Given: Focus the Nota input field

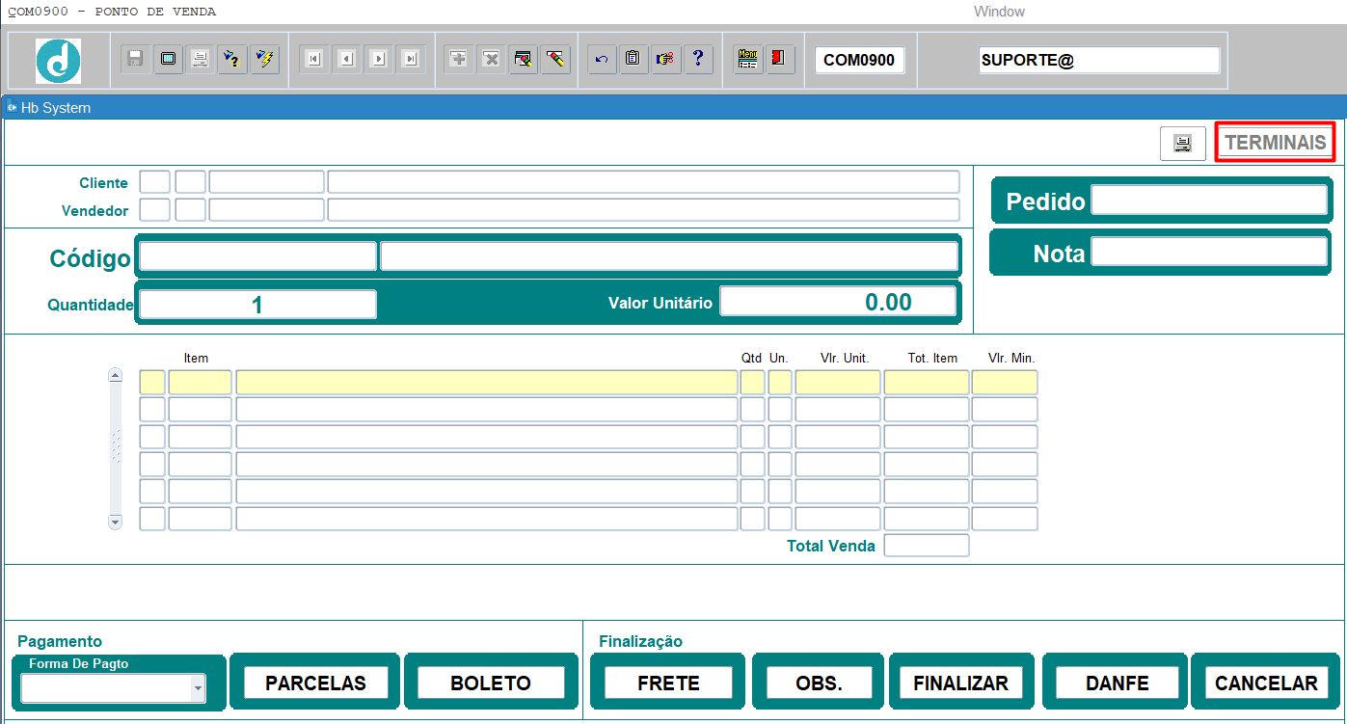Looking at the screenshot, I should tap(1209, 253).
